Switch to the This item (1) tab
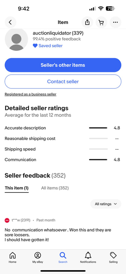Screen dimensions: 126x274 (x=16, y=188)
